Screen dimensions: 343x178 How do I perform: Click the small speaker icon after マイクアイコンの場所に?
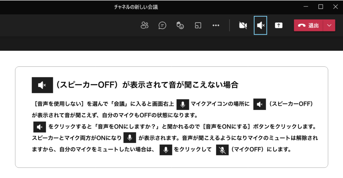[260, 104]
